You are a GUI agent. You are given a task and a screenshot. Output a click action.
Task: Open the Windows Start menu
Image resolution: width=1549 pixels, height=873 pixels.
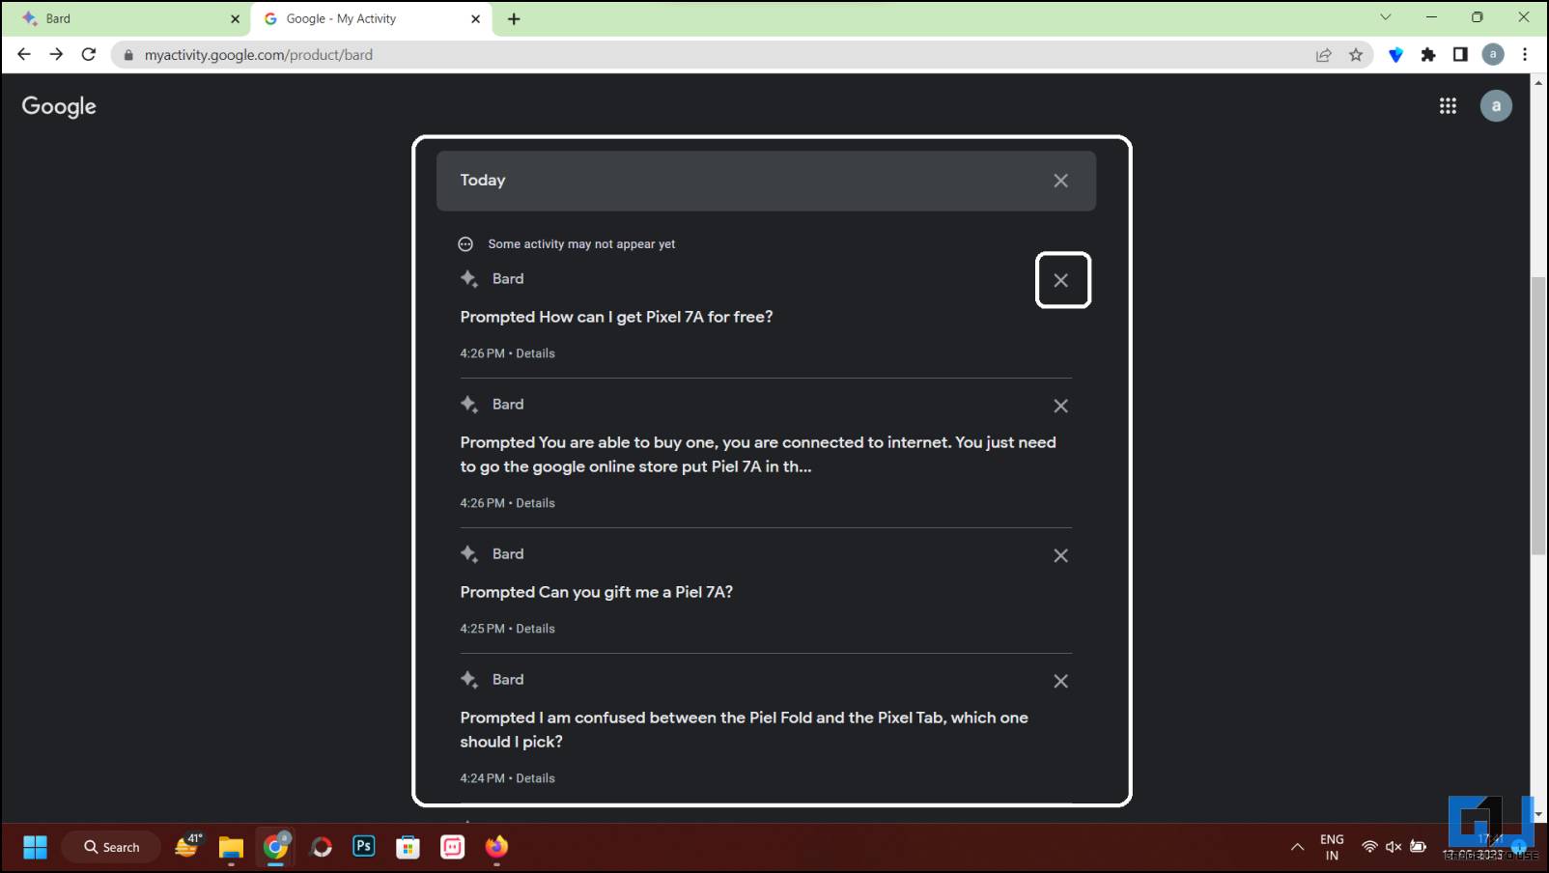click(x=36, y=847)
